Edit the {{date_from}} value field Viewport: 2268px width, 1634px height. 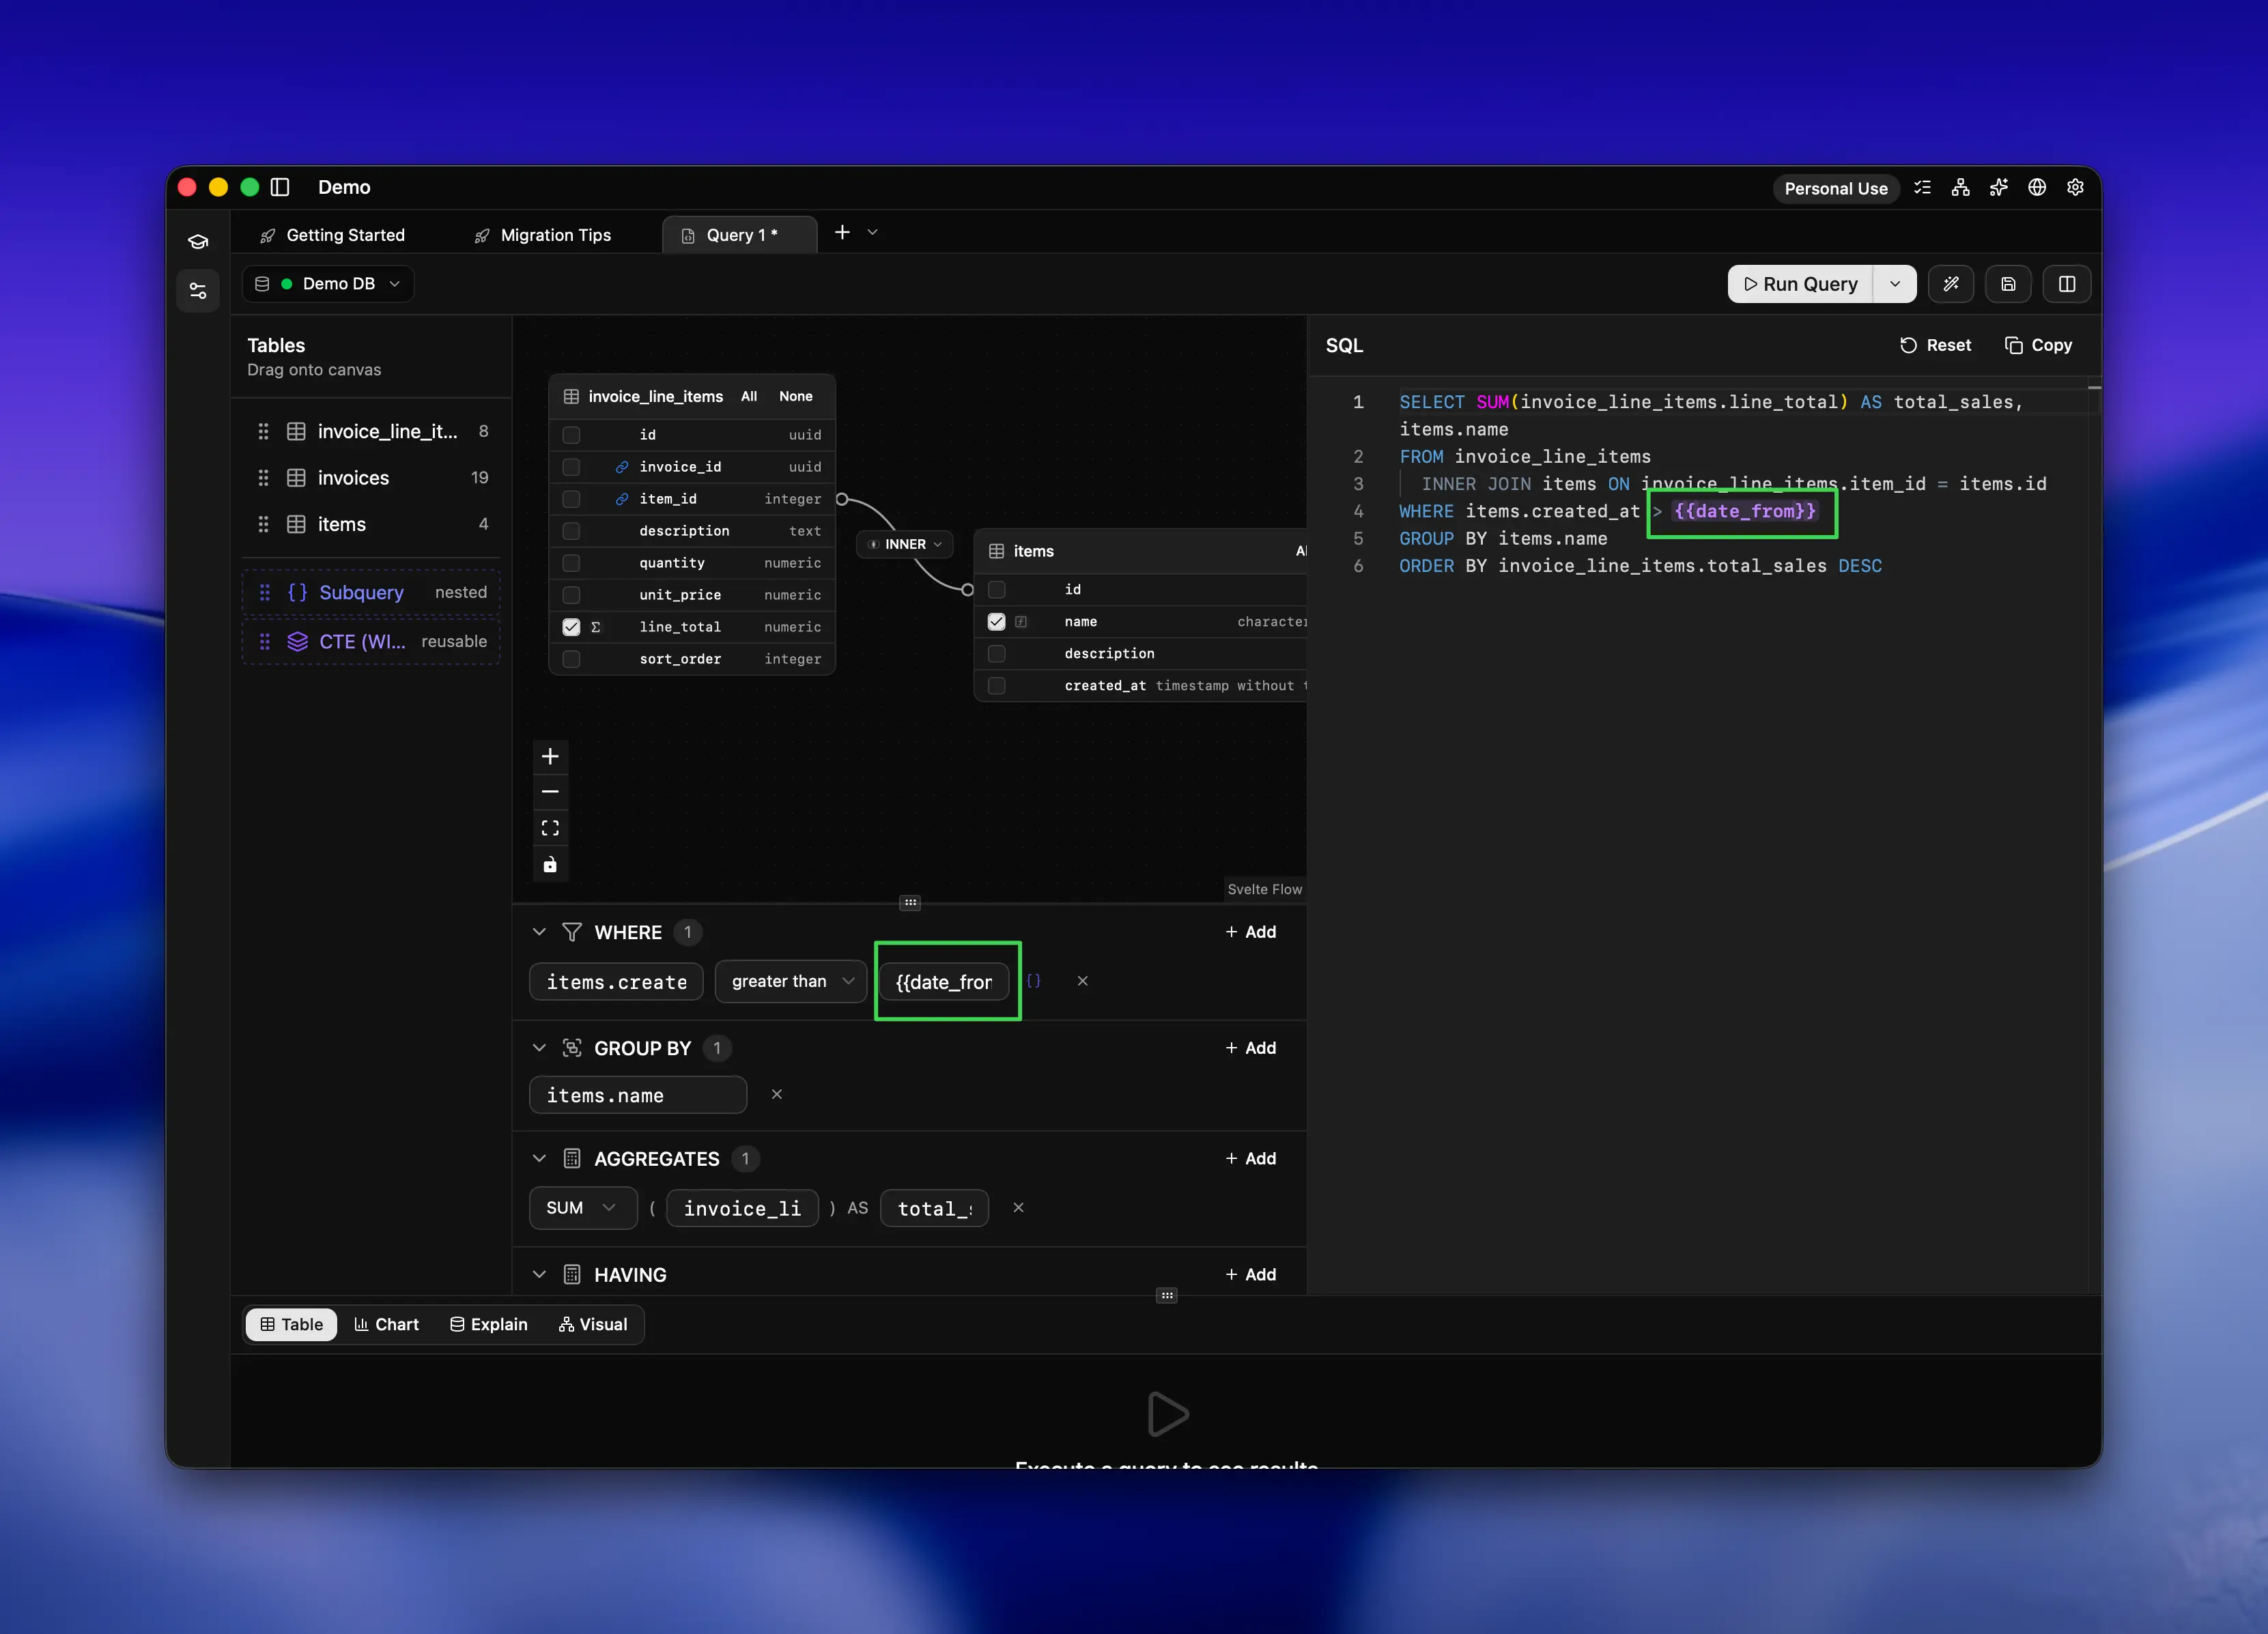(946, 981)
